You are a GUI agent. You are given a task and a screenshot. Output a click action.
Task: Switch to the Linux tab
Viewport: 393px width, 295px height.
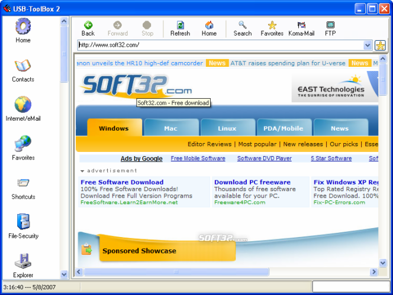click(227, 128)
